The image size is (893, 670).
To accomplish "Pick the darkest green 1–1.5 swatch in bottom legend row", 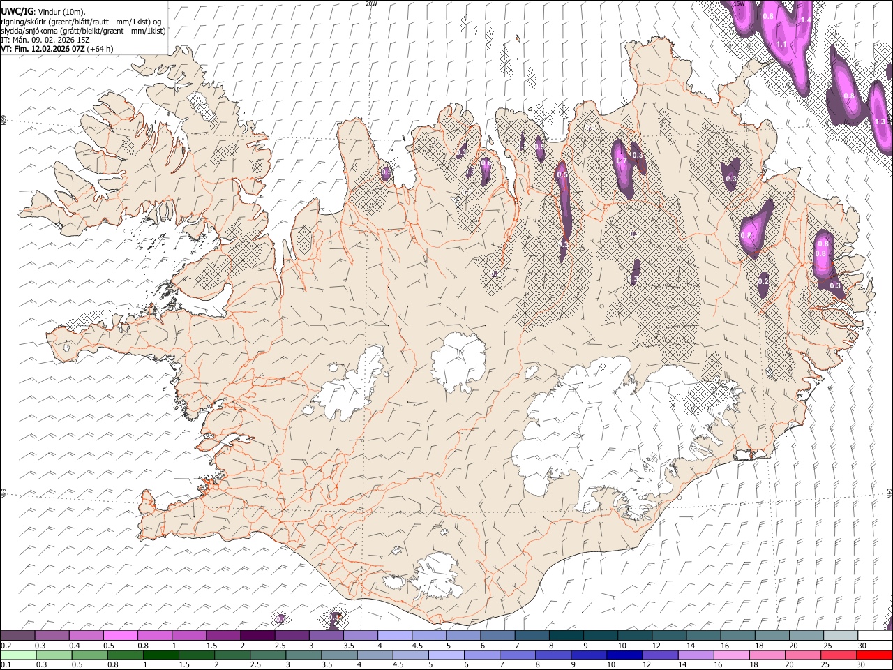I will [x=161, y=655].
